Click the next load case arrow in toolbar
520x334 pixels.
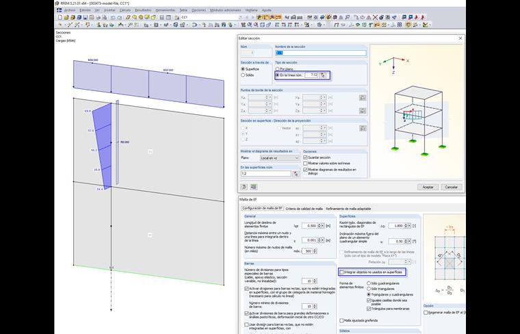point(252,17)
